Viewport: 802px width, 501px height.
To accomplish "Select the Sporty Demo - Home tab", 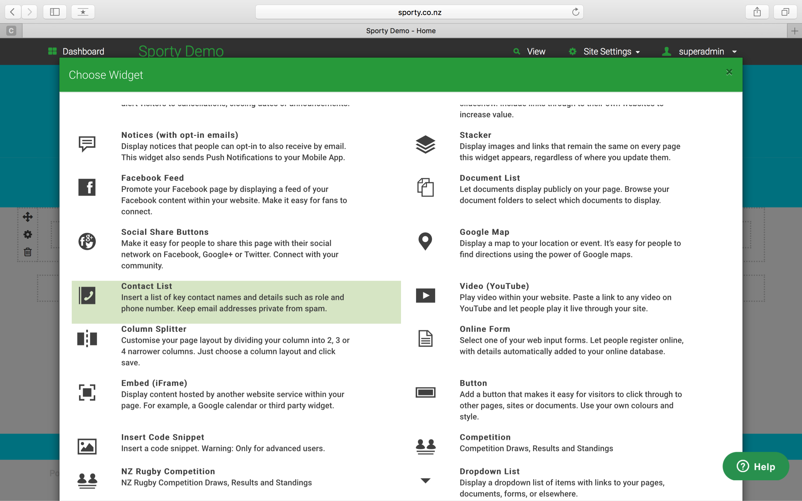I will [x=401, y=31].
